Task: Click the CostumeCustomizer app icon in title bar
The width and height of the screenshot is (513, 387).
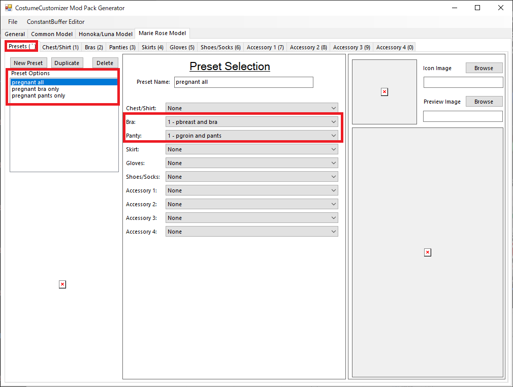Action: pos(8,8)
